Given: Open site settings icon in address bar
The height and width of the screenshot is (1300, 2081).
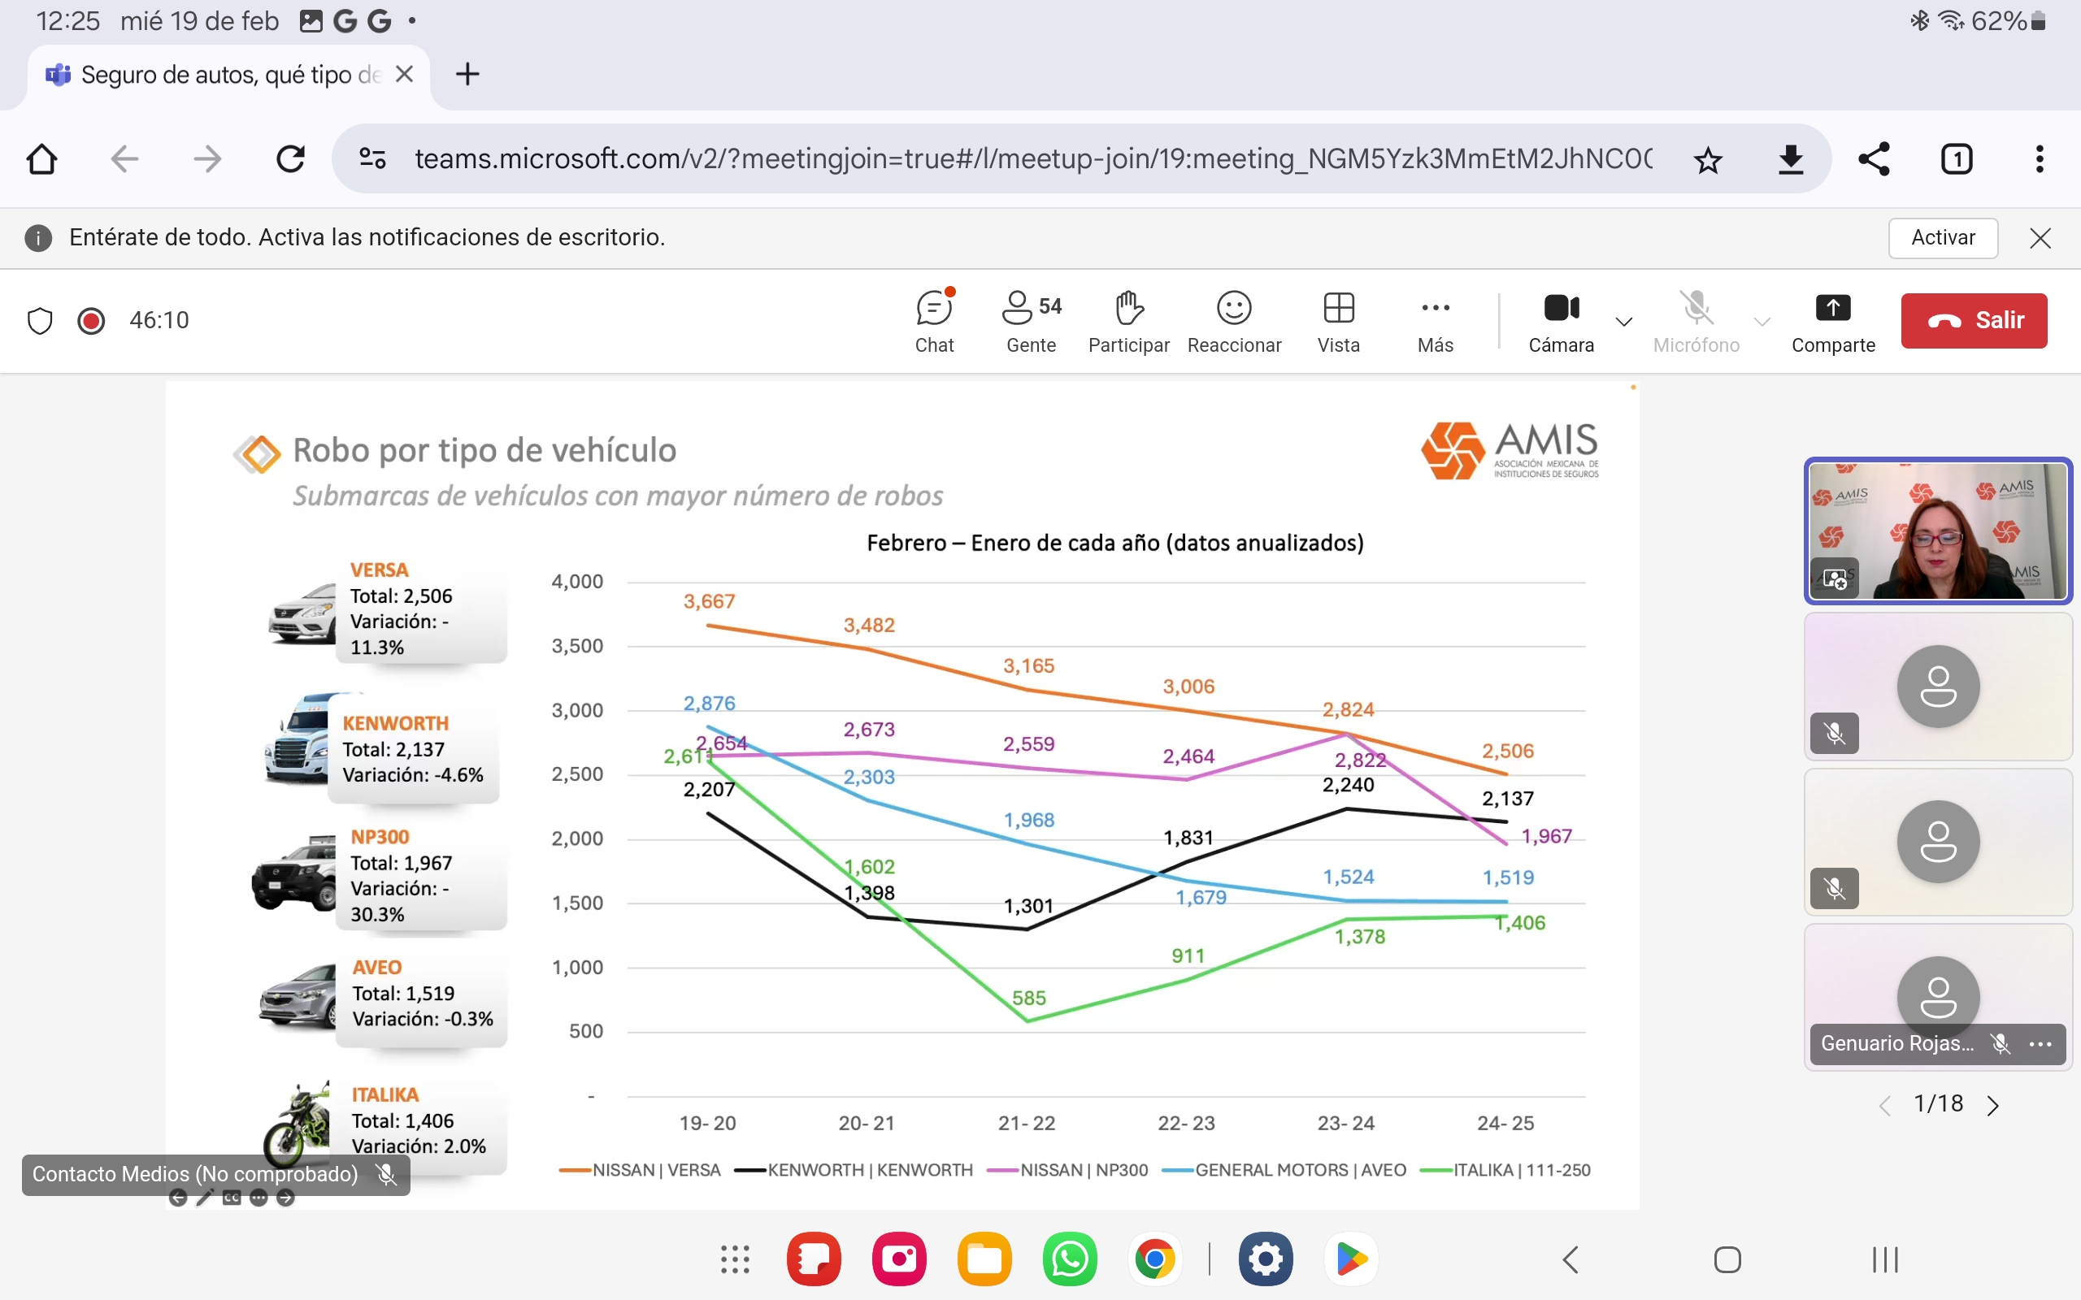Looking at the screenshot, I should [x=372, y=159].
